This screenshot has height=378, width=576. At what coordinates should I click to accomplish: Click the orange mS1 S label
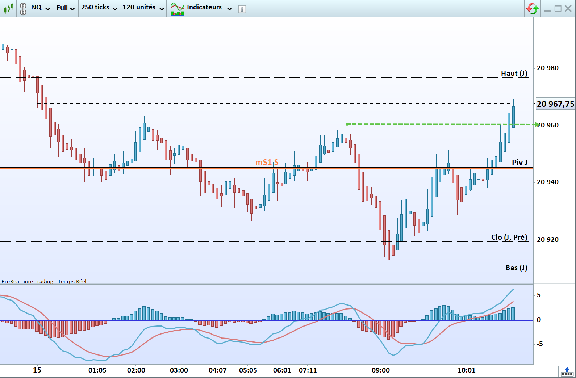click(267, 163)
